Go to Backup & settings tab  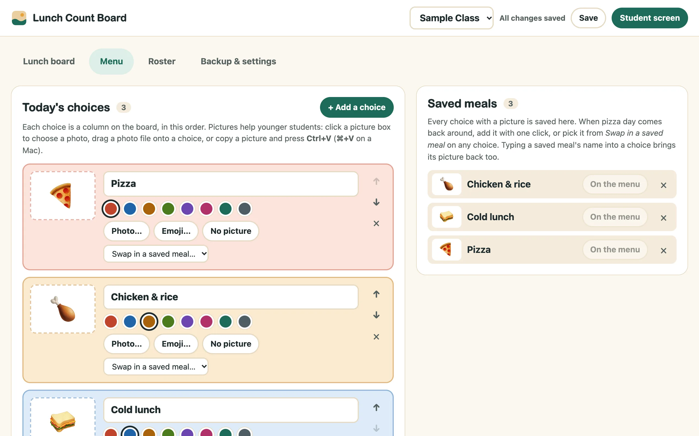tap(238, 61)
